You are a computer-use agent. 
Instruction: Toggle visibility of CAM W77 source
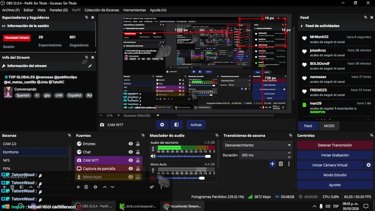click(131, 160)
